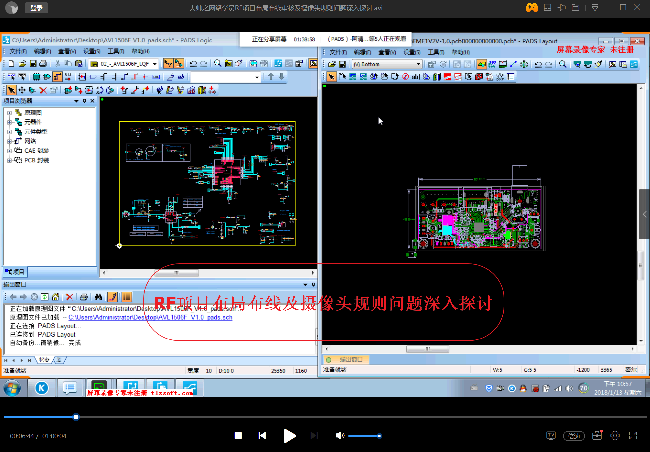Click Undo icon in PADS Layout toolbar
The height and width of the screenshot is (452, 650).
point(538,64)
